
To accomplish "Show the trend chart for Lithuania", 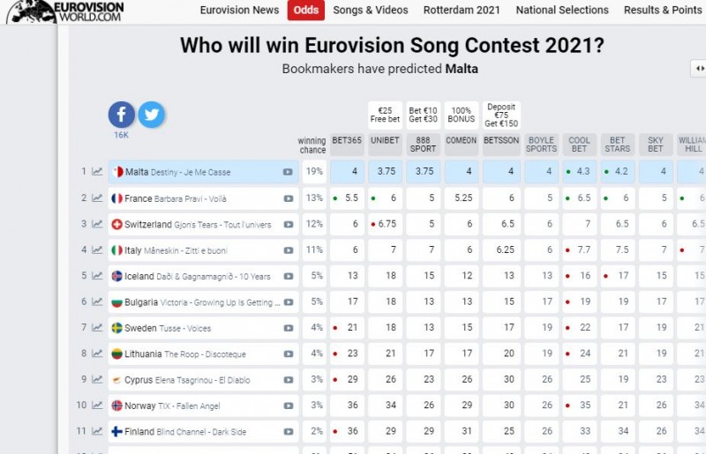I will (97, 354).
